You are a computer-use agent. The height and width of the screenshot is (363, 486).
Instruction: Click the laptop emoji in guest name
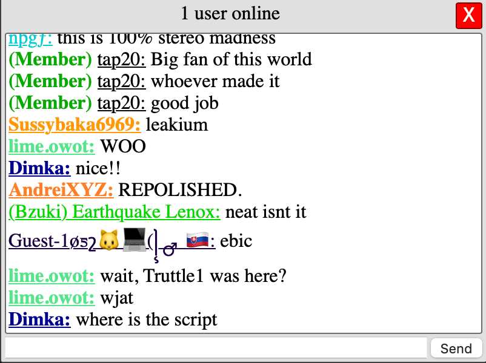click(x=134, y=240)
